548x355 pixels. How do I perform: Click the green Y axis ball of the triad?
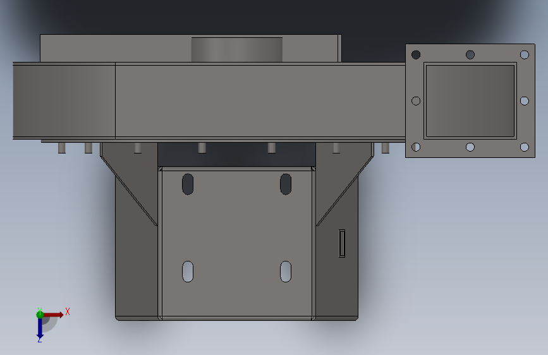pyautogui.click(x=40, y=314)
